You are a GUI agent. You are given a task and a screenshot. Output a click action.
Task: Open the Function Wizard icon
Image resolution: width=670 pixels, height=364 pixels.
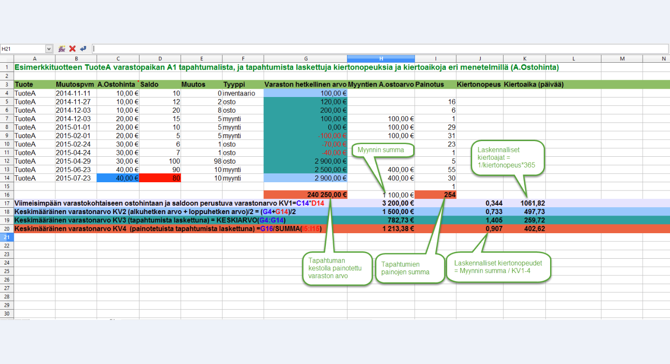pos(62,49)
